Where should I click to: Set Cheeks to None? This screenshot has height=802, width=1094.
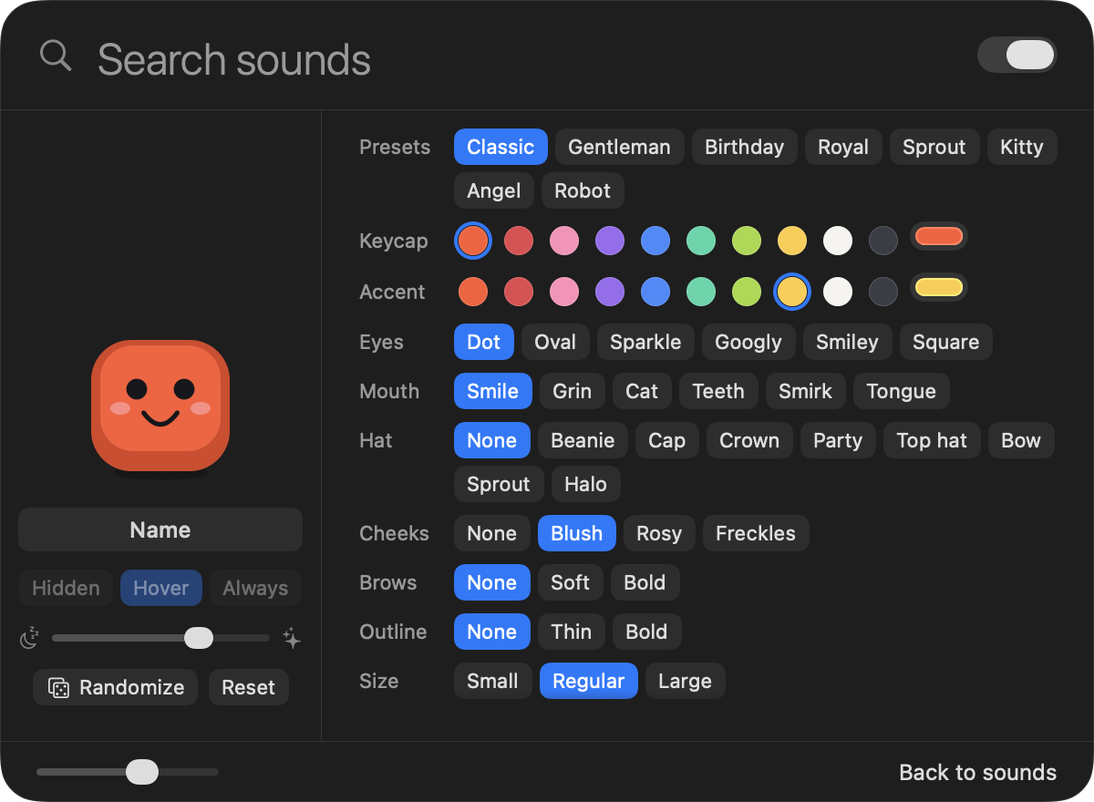pyautogui.click(x=492, y=533)
